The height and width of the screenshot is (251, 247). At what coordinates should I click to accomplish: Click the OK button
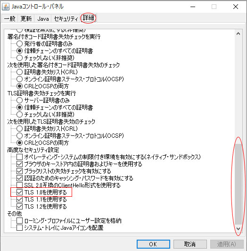(x=153, y=244)
